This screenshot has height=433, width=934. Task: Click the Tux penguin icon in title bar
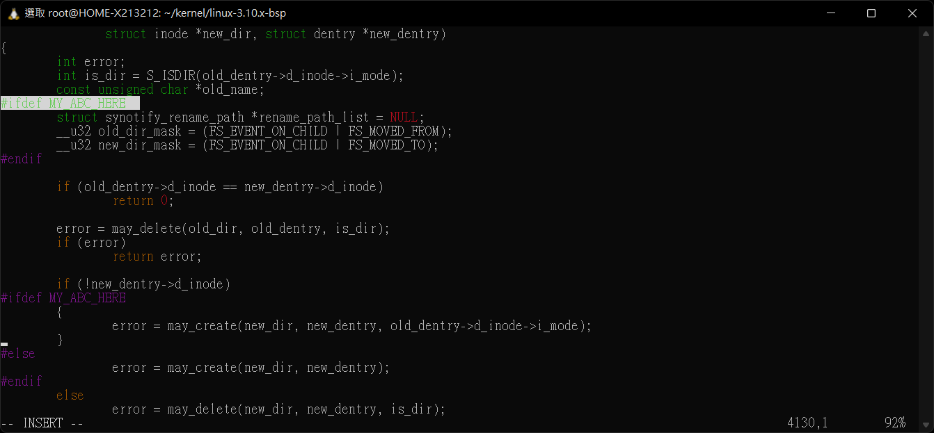point(13,13)
